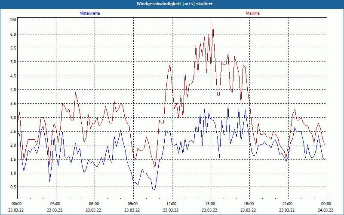Click the 18:00 time label

click(x=249, y=204)
